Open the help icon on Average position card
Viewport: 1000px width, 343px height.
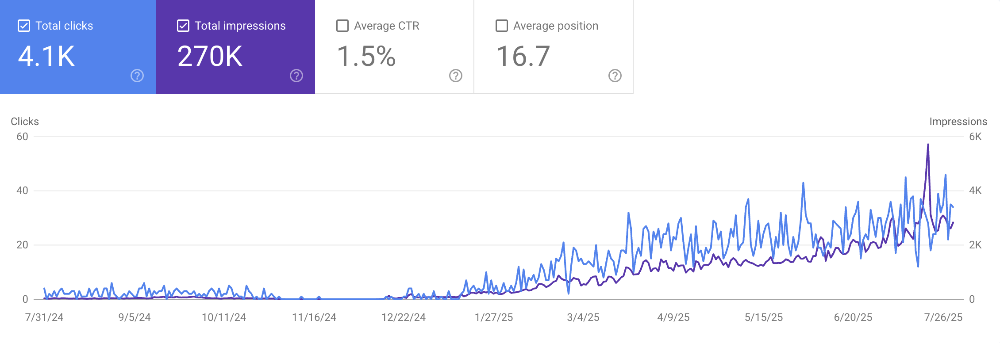[x=615, y=76]
